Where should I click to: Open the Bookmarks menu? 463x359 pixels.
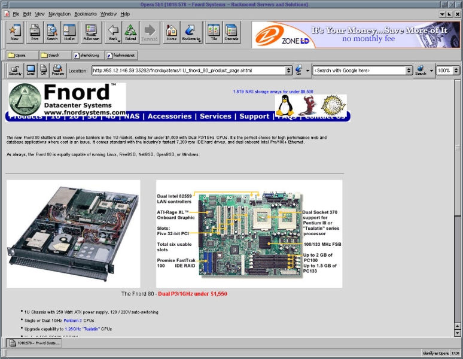(x=86, y=14)
